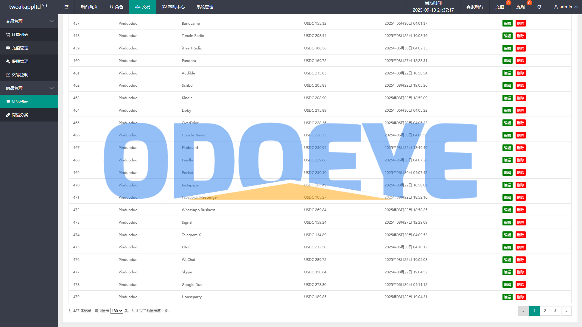Click the sidebar collapse hamburger icon
This screenshot has height=327, width=582.
pyautogui.click(x=66, y=7)
